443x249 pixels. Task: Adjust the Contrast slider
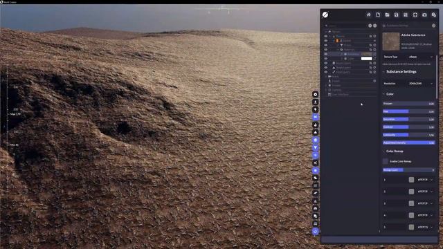(408, 127)
